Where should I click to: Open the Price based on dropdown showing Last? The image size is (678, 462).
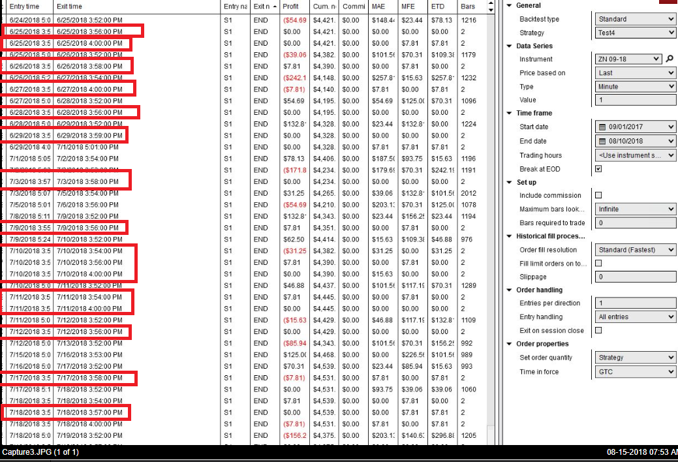[635, 72]
